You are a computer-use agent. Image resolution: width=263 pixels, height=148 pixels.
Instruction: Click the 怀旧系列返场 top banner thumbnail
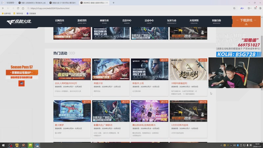coord(188,33)
